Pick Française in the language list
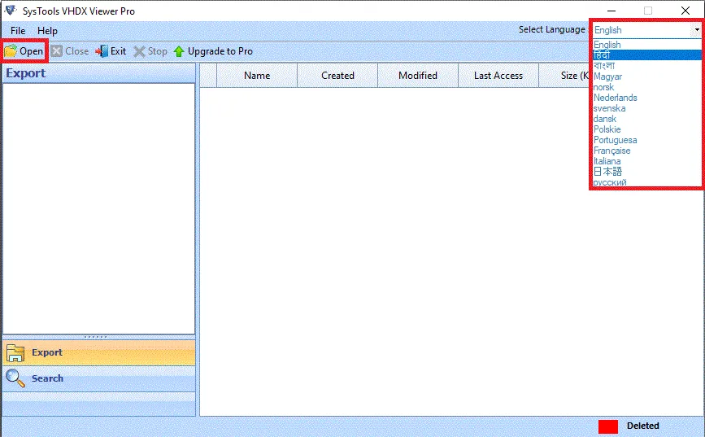Viewport: 705px width, 437px height. pyautogui.click(x=612, y=151)
